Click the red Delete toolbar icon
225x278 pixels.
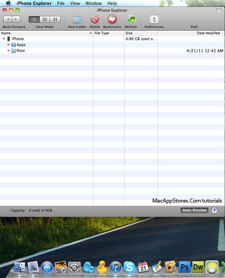pos(95,19)
